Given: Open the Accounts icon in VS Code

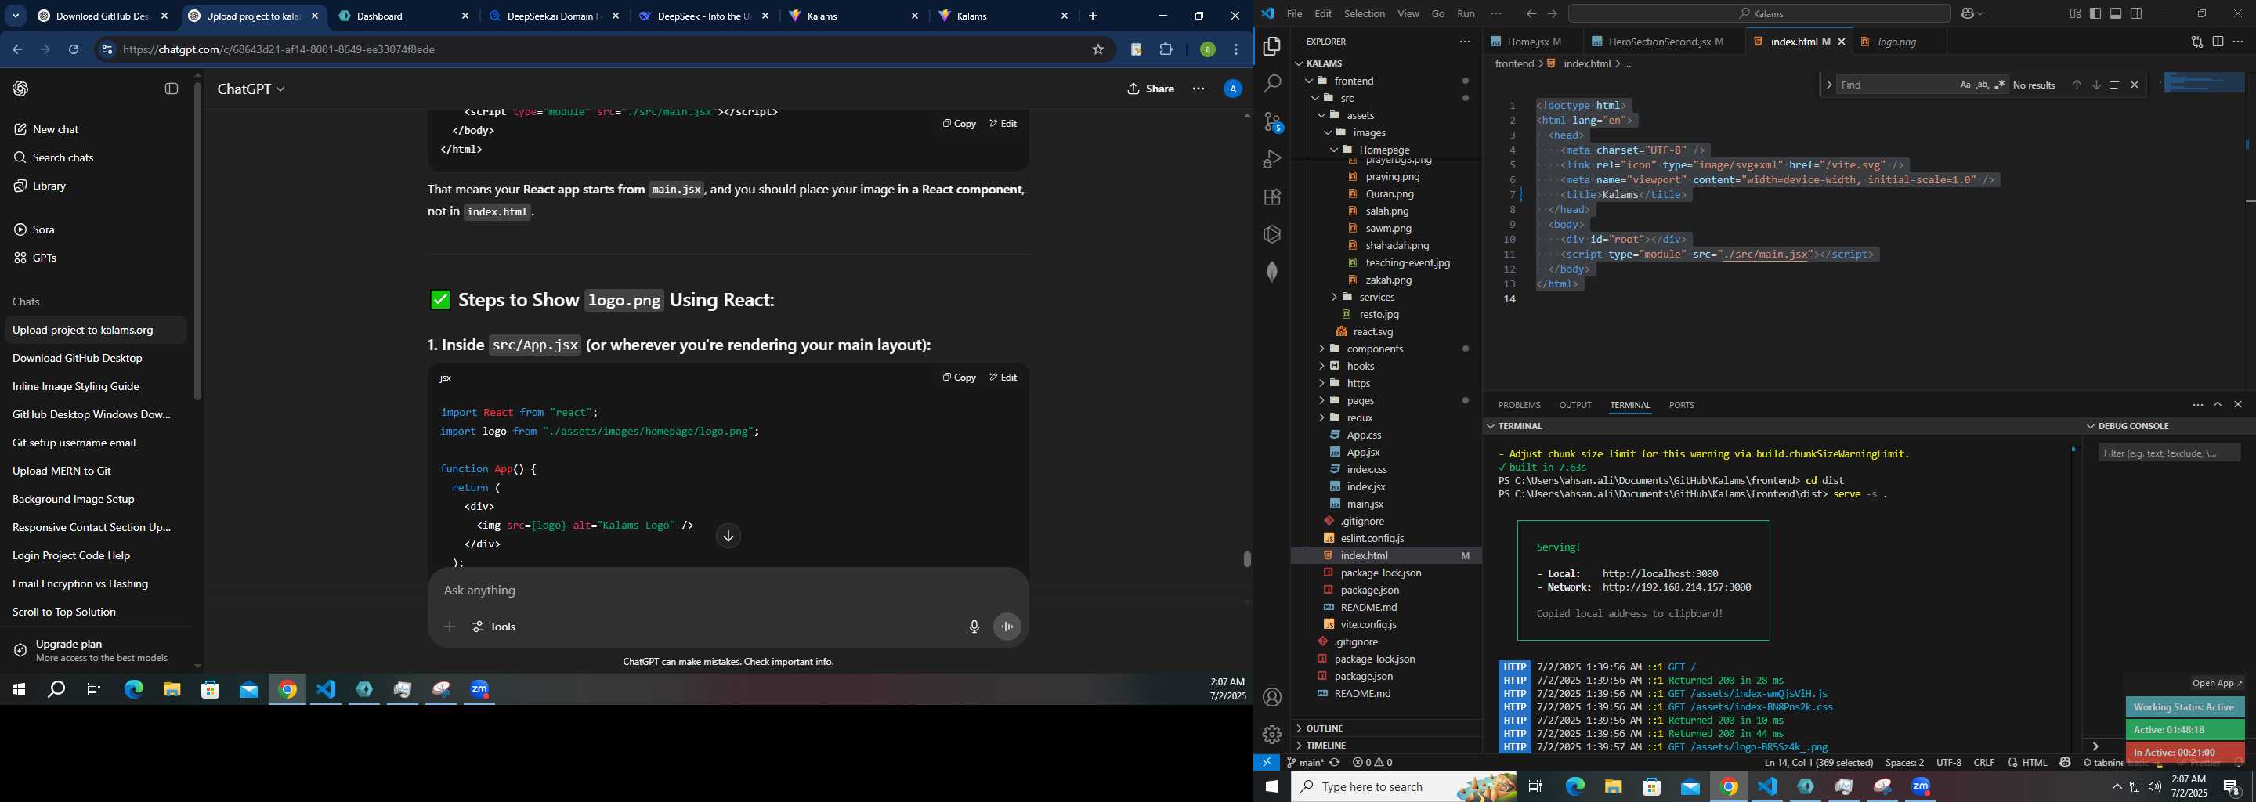Looking at the screenshot, I should 1271,697.
